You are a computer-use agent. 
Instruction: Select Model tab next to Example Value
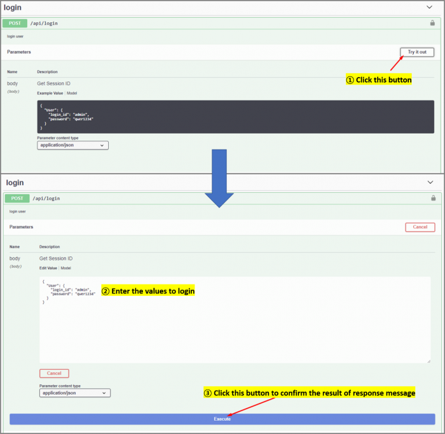click(72, 93)
